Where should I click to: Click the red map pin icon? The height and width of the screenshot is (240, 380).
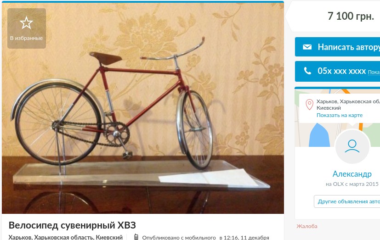pos(309,105)
